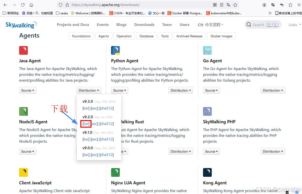Viewport: 302px width, 194px height.
Task: Open the seata bookmark folder
Action: [x=62, y=13]
